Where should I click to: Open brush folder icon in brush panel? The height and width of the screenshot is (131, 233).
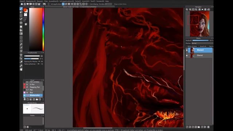click(37, 99)
